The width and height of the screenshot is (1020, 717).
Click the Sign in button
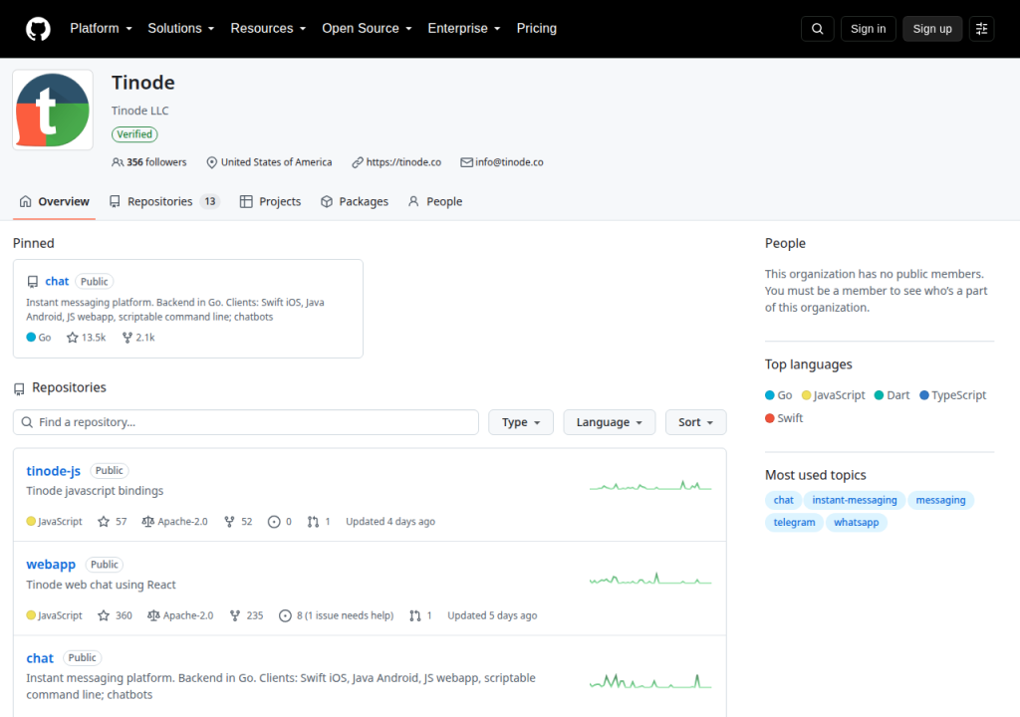coord(868,29)
